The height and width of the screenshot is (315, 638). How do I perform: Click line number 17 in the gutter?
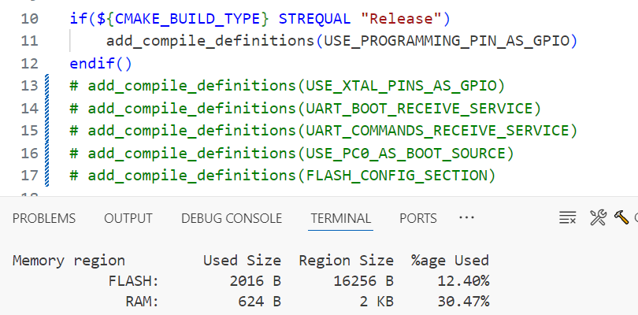(x=29, y=174)
